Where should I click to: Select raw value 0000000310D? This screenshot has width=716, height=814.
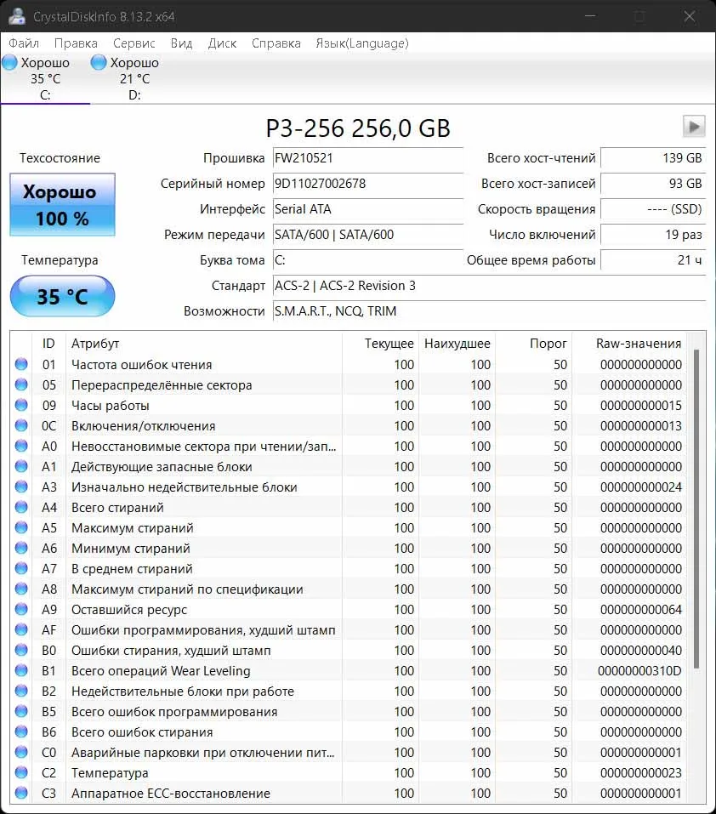click(639, 671)
